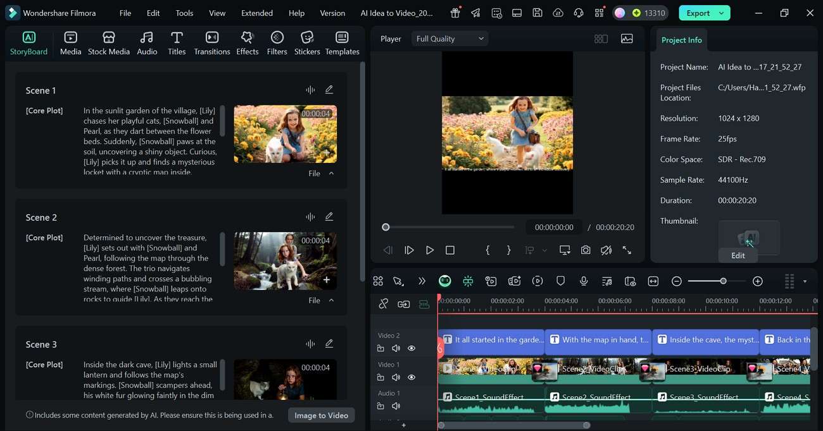Click the audio waveform icon for Scene 2
This screenshot has width=823, height=431.
coord(310,217)
